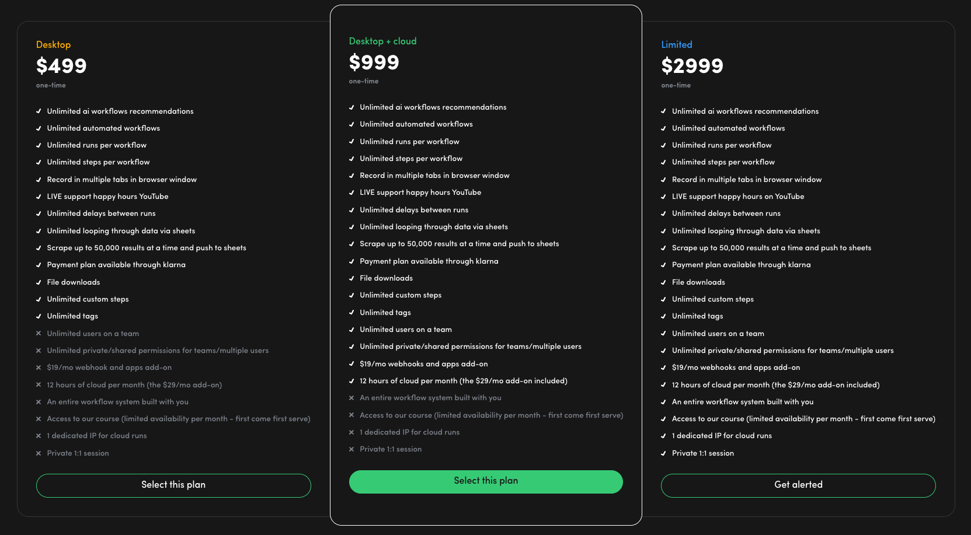Click checkmark by Unlimited users on a team in Limited
Viewport: 971px width, 535px height.
tap(663, 334)
